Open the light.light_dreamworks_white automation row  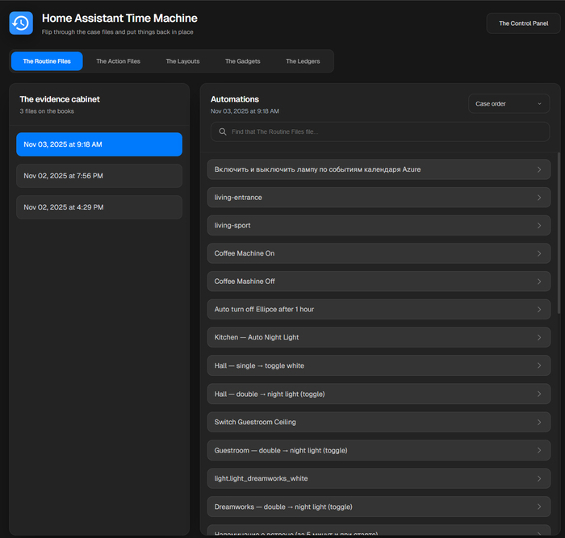379,478
